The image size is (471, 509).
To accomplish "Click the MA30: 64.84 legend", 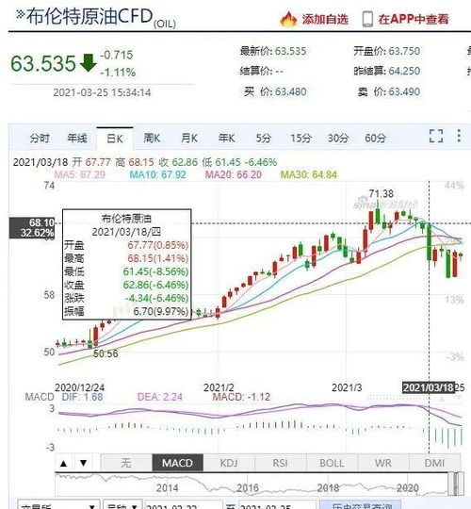I will click(x=309, y=174).
